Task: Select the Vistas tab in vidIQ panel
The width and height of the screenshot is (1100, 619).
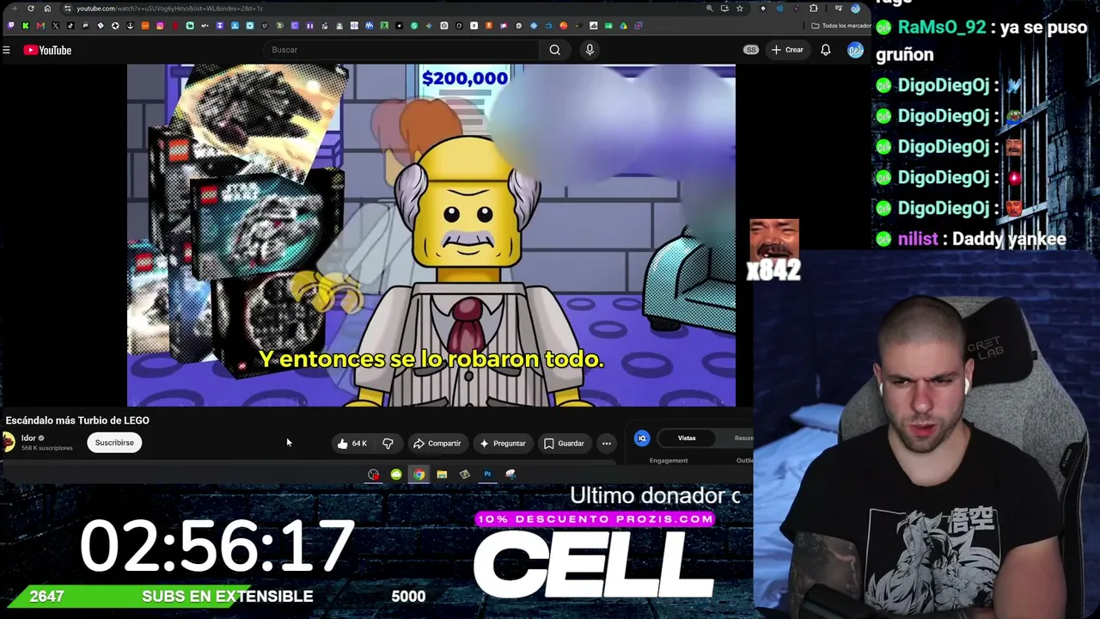Action: pyautogui.click(x=687, y=438)
